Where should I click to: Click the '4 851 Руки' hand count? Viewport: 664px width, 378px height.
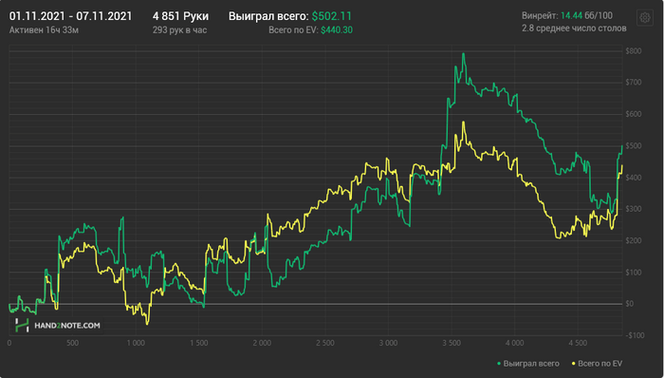(x=180, y=16)
